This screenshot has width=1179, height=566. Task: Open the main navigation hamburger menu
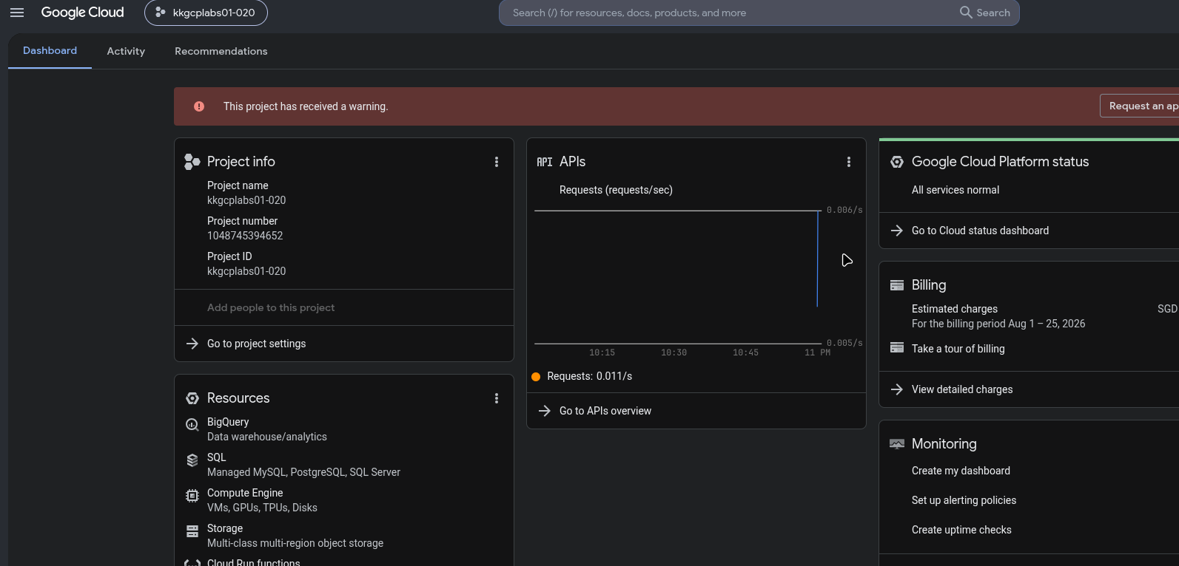click(x=17, y=13)
